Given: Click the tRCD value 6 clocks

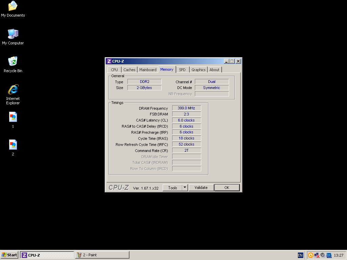Looking at the screenshot, I should 187,126.
